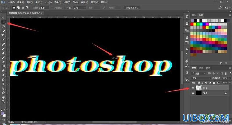The height and width of the screenshot is (125, 232).
Task: Switch to the 颜色 panel tab
Action: coord(194,15)
